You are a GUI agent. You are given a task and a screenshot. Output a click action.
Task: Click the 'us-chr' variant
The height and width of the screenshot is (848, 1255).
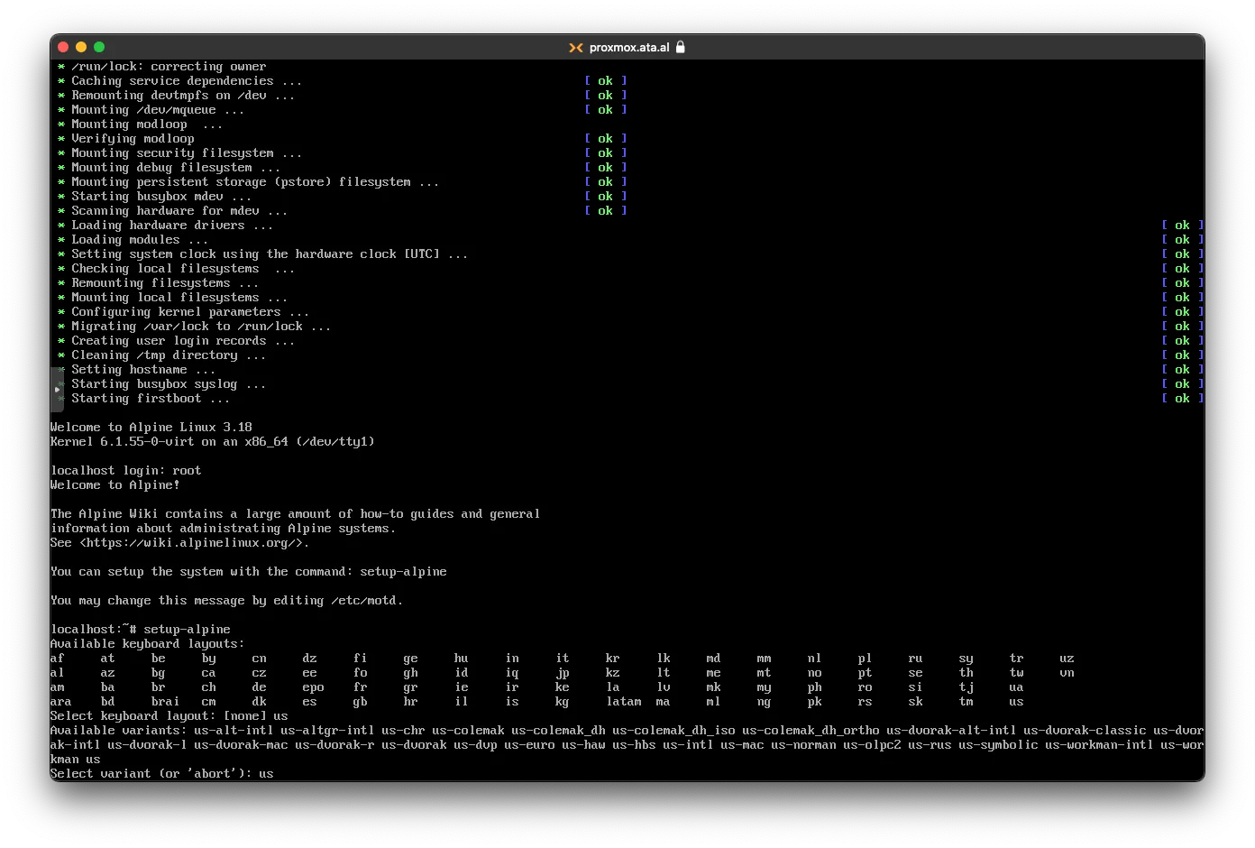pyautogui.click(x=404, y=731)
